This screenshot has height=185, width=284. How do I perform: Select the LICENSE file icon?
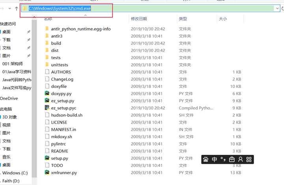(x=47, y=122)
